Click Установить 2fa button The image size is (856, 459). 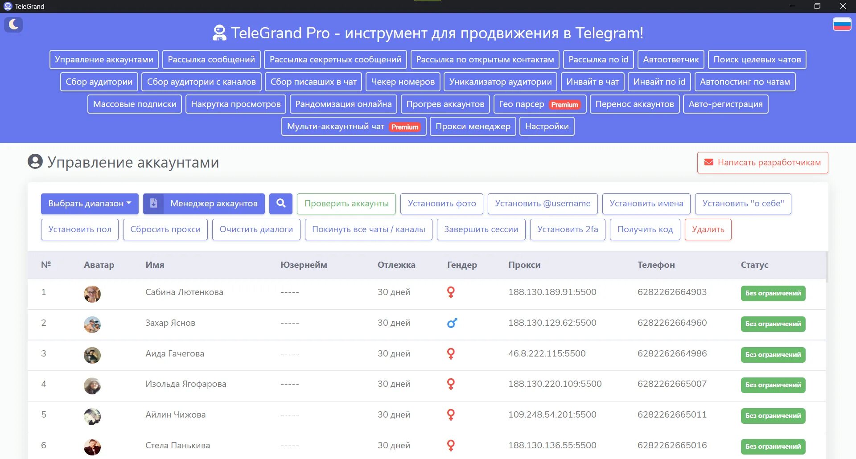pos(568,229)
